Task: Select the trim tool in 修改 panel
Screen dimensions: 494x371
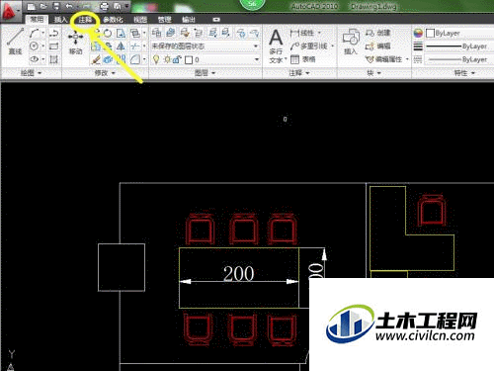Action: [134, 46]
